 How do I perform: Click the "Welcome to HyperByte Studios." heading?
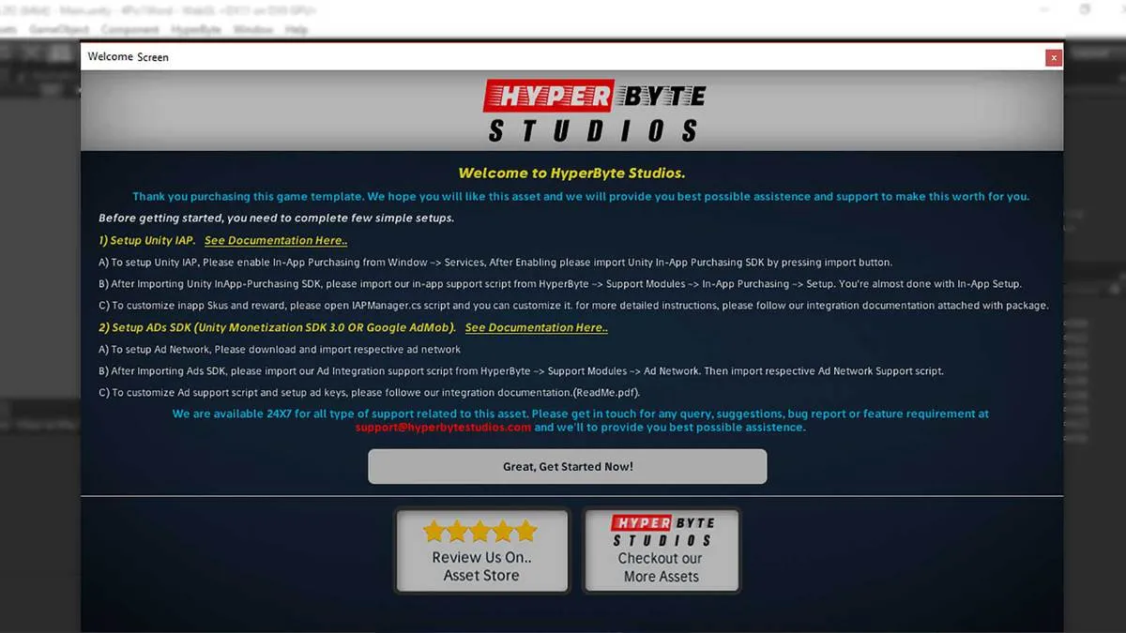(571, 173)
